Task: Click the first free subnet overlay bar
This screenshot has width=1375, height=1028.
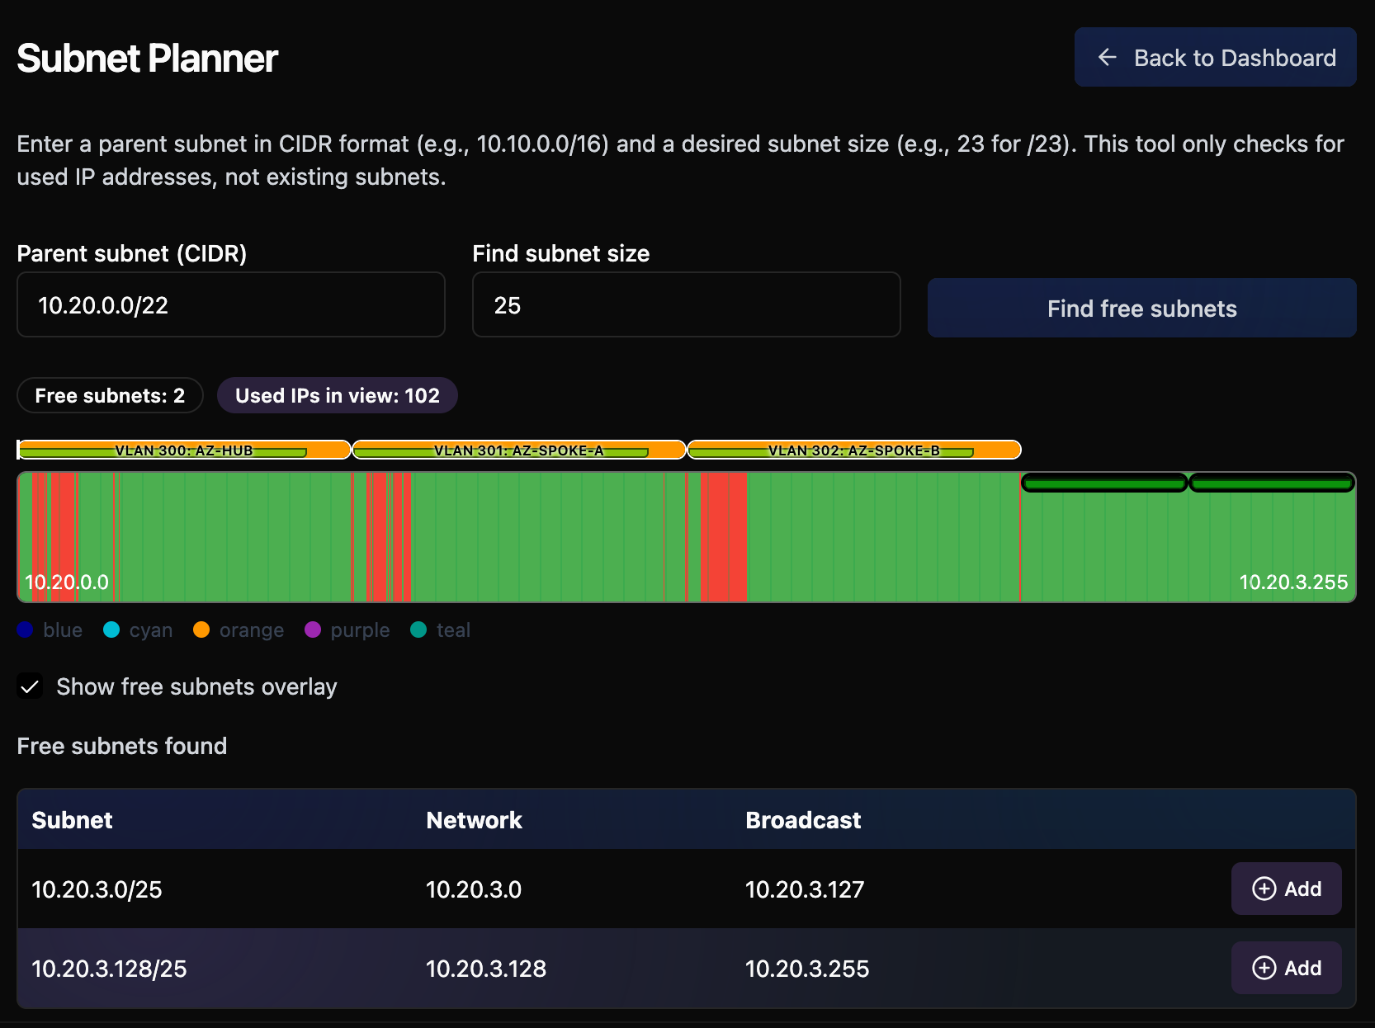Action: click(1104, 483)
